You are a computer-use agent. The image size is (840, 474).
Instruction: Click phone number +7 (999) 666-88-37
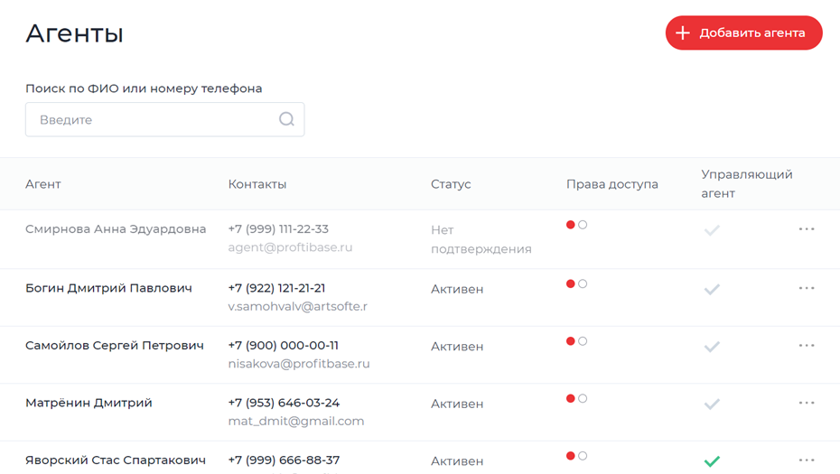[284, 460]
